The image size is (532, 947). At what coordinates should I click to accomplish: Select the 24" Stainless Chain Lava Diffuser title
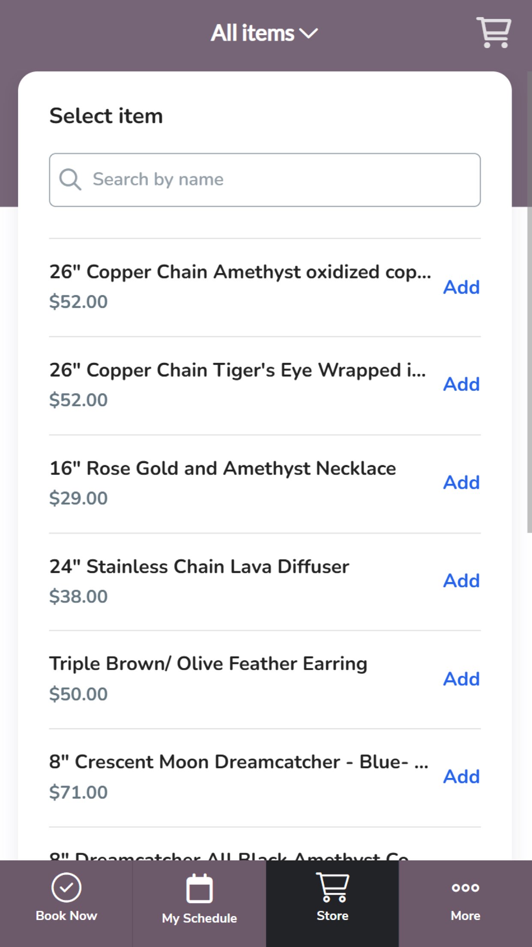pos(199,567)
